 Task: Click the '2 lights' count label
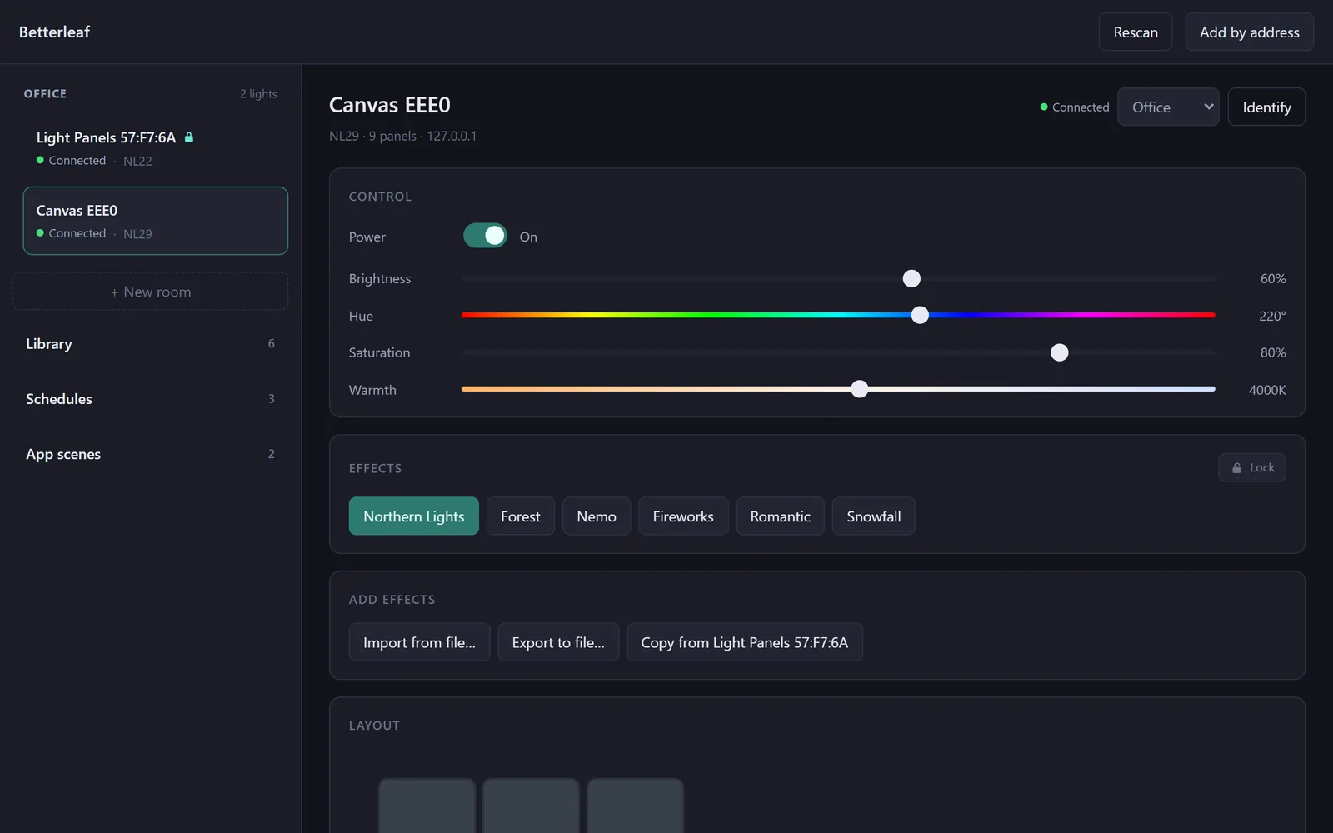pos(258,93)
